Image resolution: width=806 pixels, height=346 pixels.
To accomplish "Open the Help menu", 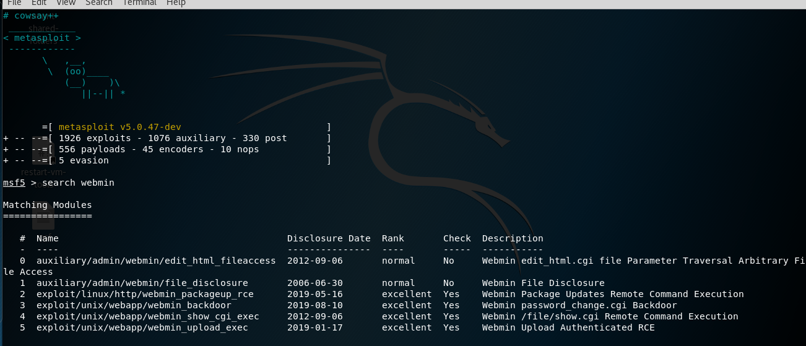I will pyautogui.click(x=176, y=2).
